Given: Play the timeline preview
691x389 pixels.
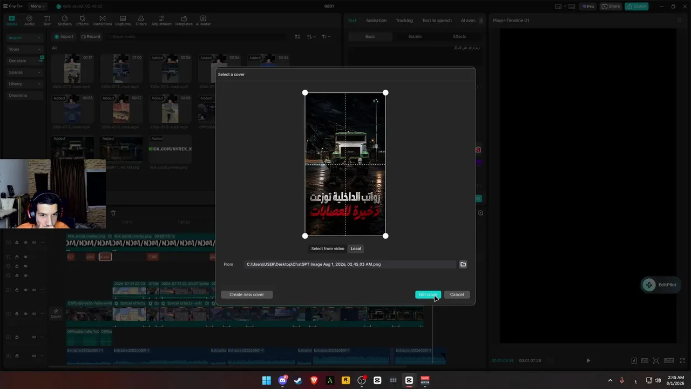Looking at the screenshot, I should [x=588, y=360].
